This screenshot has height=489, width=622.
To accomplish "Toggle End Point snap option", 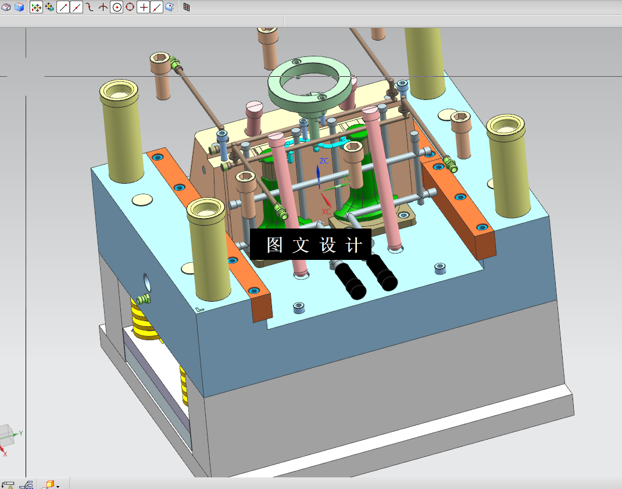I will click(x=63, y=7).
